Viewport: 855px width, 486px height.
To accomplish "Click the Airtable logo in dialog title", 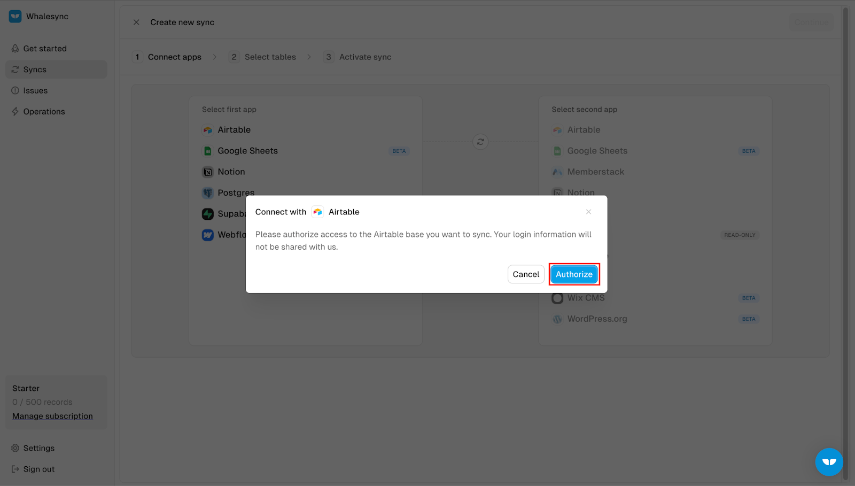I will (x=317, y=212).
